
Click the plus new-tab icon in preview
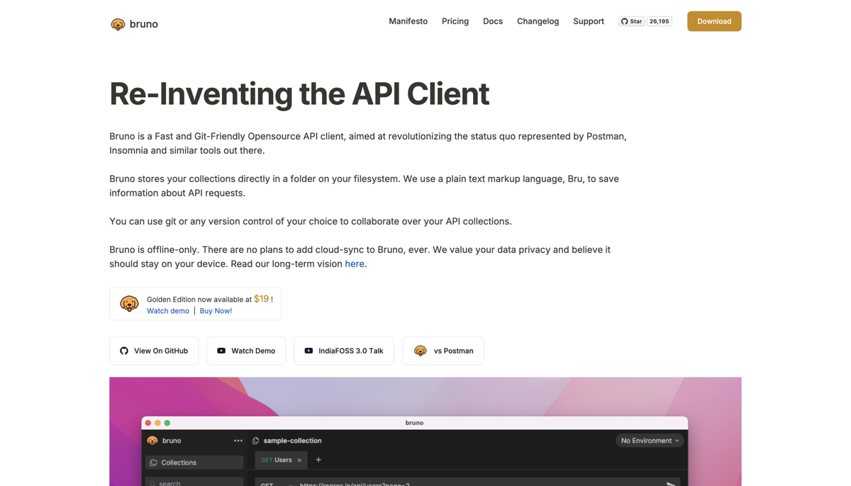pos(318,460)
